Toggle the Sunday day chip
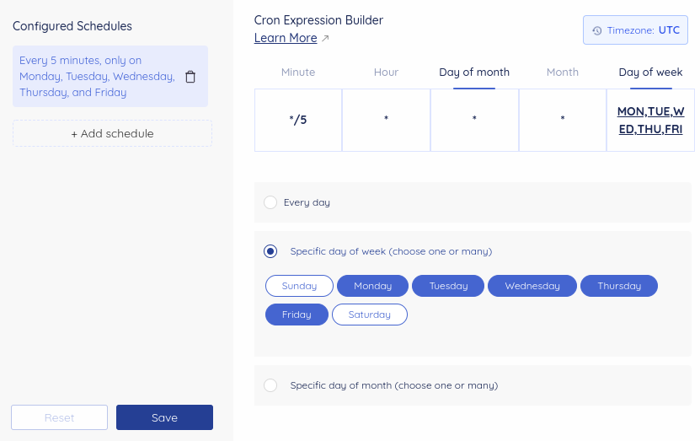 click(299, 286)
